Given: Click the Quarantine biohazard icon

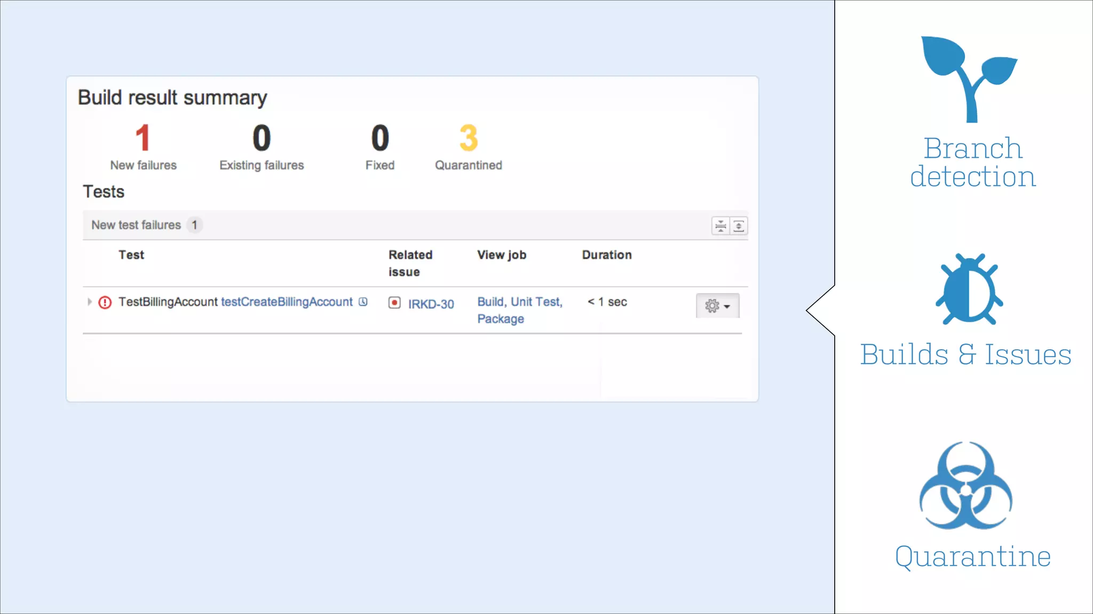Looking at the screenshot, I should pyautogui.click(x=965, y=485).
